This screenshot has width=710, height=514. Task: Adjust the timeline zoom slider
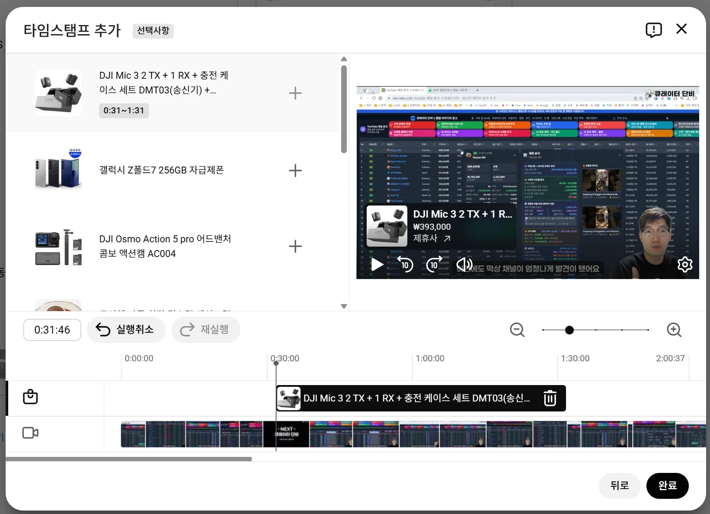click(x=569, y=330)
